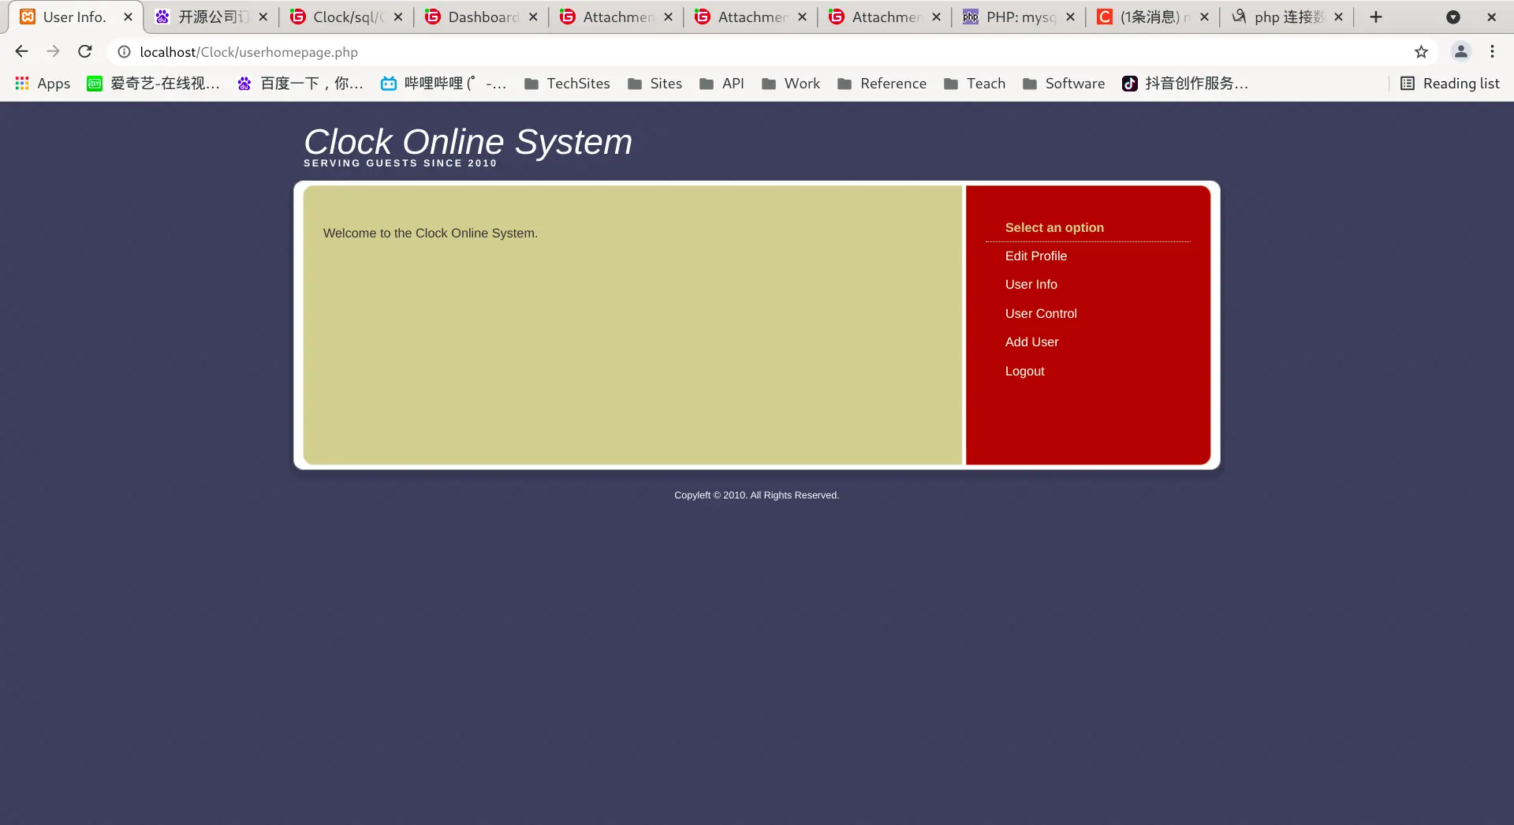Open the Apps shortcut in bookmarks bar
The width and height of the screenshot is (1514, 825).
point(43,84)
